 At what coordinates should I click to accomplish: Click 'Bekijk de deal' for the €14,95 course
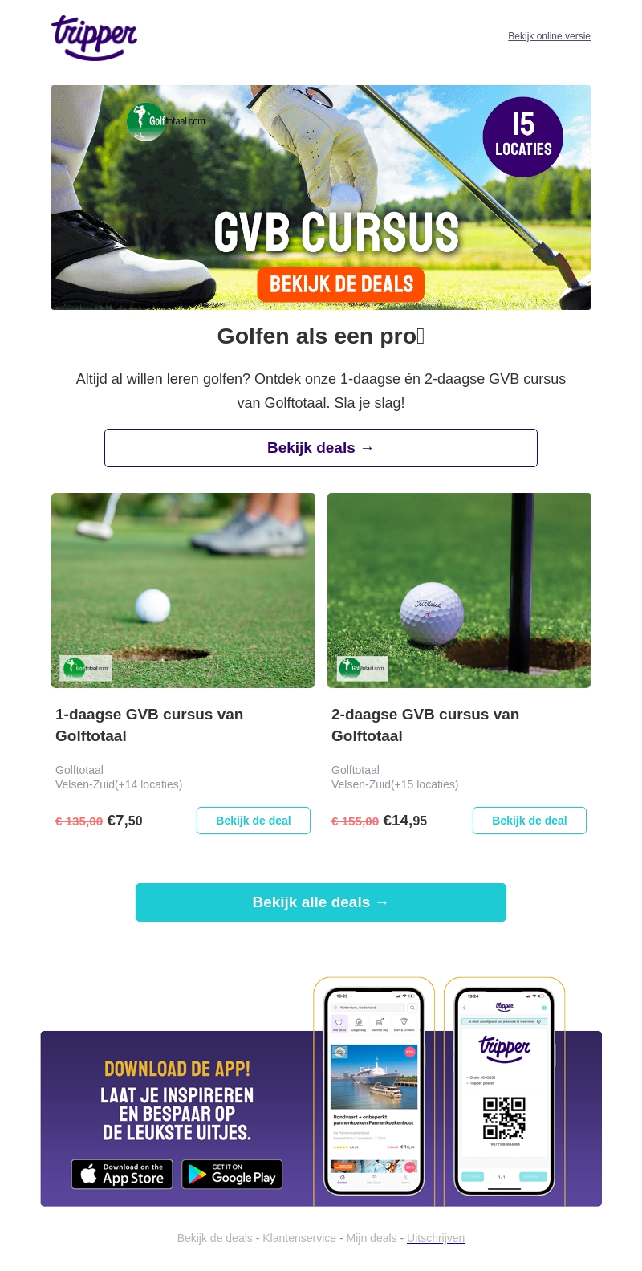click(530, 821)
